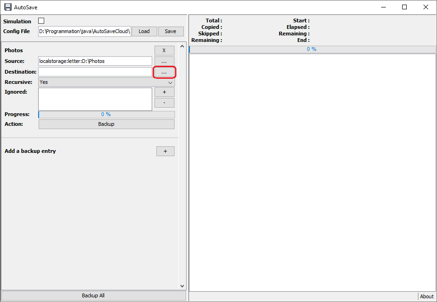Remove the Photos entry with X button
437x302 pixels.
pos(164,50)
